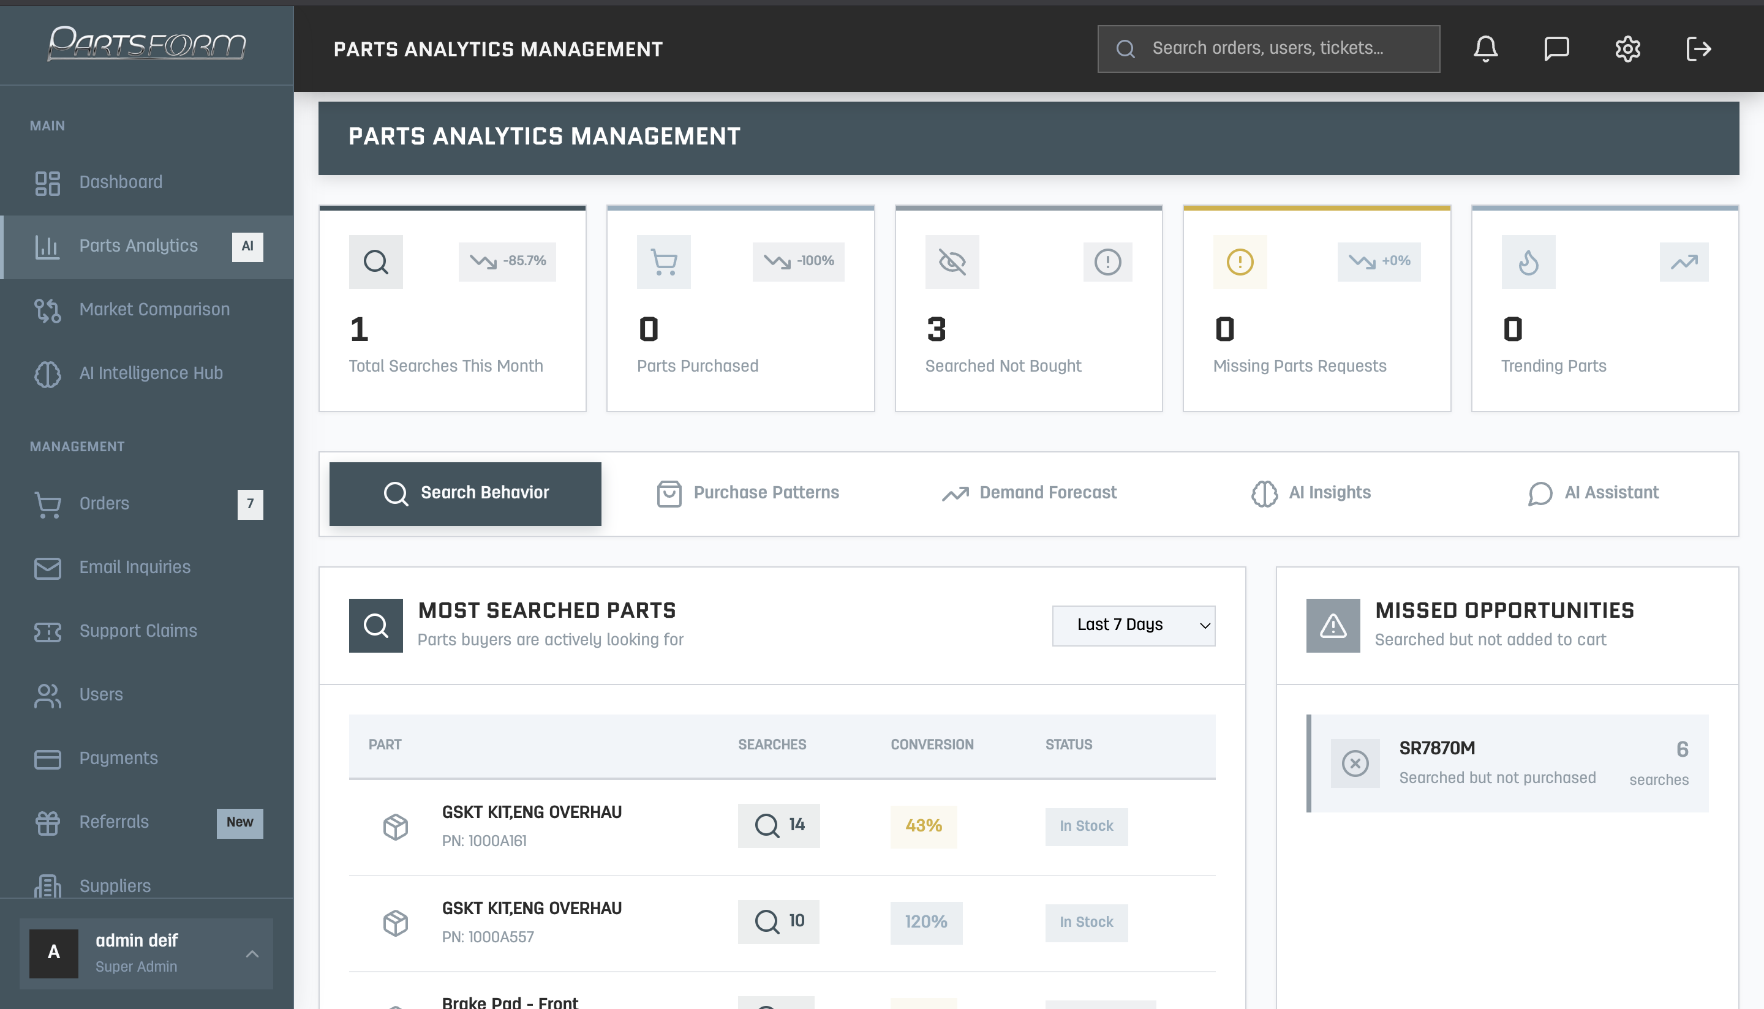Screen dimensions: 1764x1009
Task: Click the Orders count badge 7
Action: [251, 504]
